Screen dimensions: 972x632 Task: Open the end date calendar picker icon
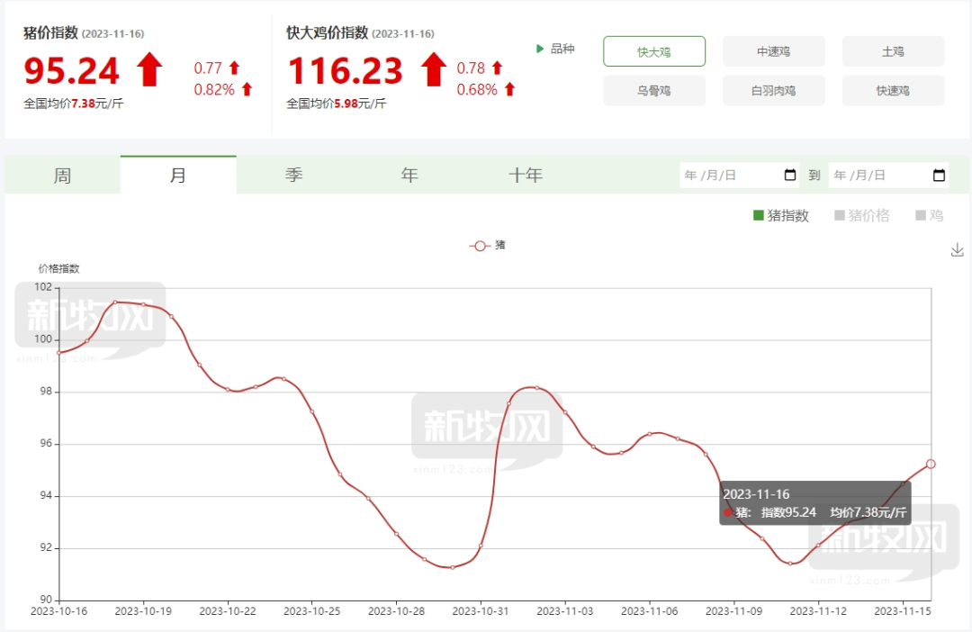coord(939,175)
